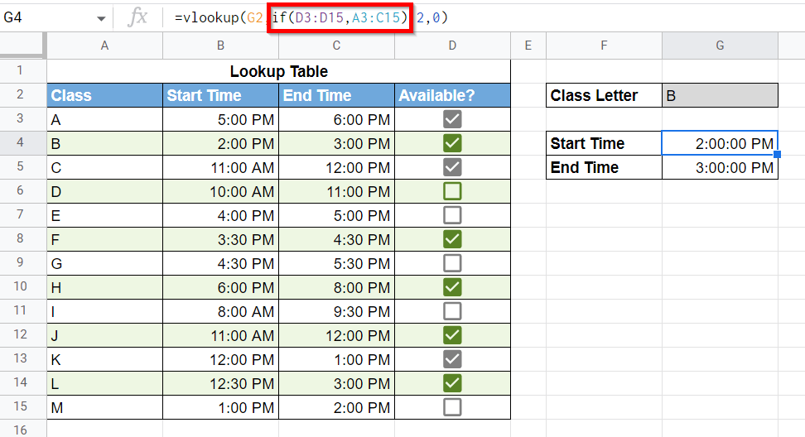Image resolution: width=805 pixels, height=437 pixels.
Task: Click the End Time header in column C
Action: coord(337,95)
